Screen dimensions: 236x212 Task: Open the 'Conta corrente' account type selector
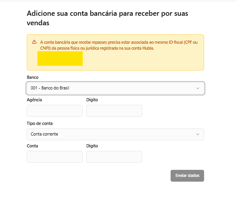pos(115,134)
